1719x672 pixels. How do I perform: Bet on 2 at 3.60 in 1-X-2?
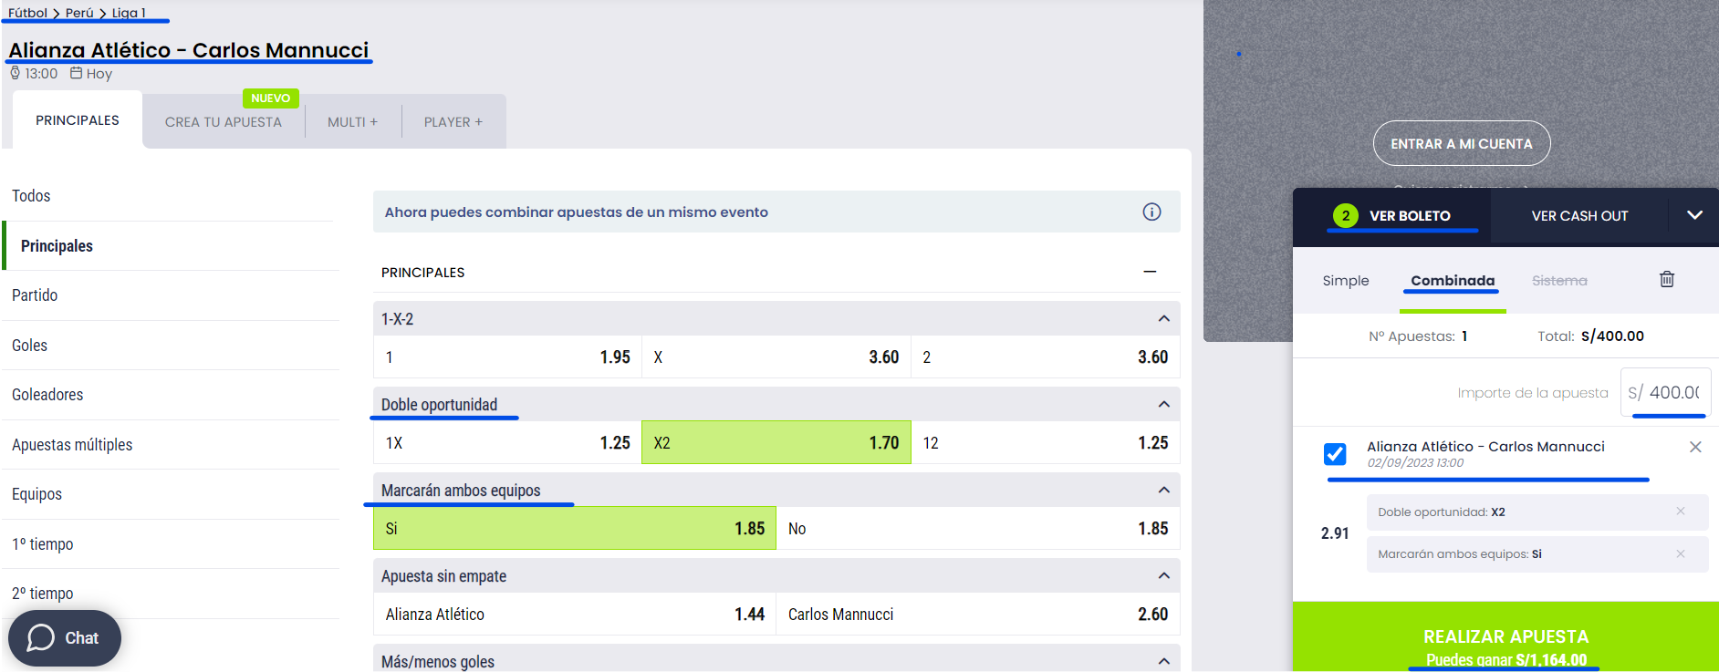(x=1046, y=357)
